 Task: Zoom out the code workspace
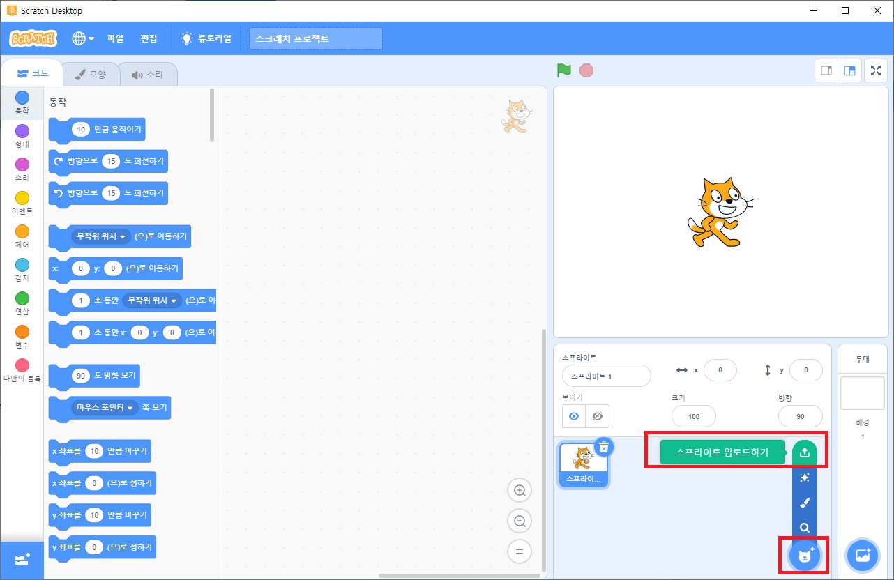[519, 521]
